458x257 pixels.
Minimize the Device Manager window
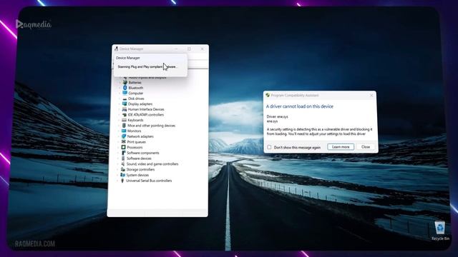coord(176,49)
